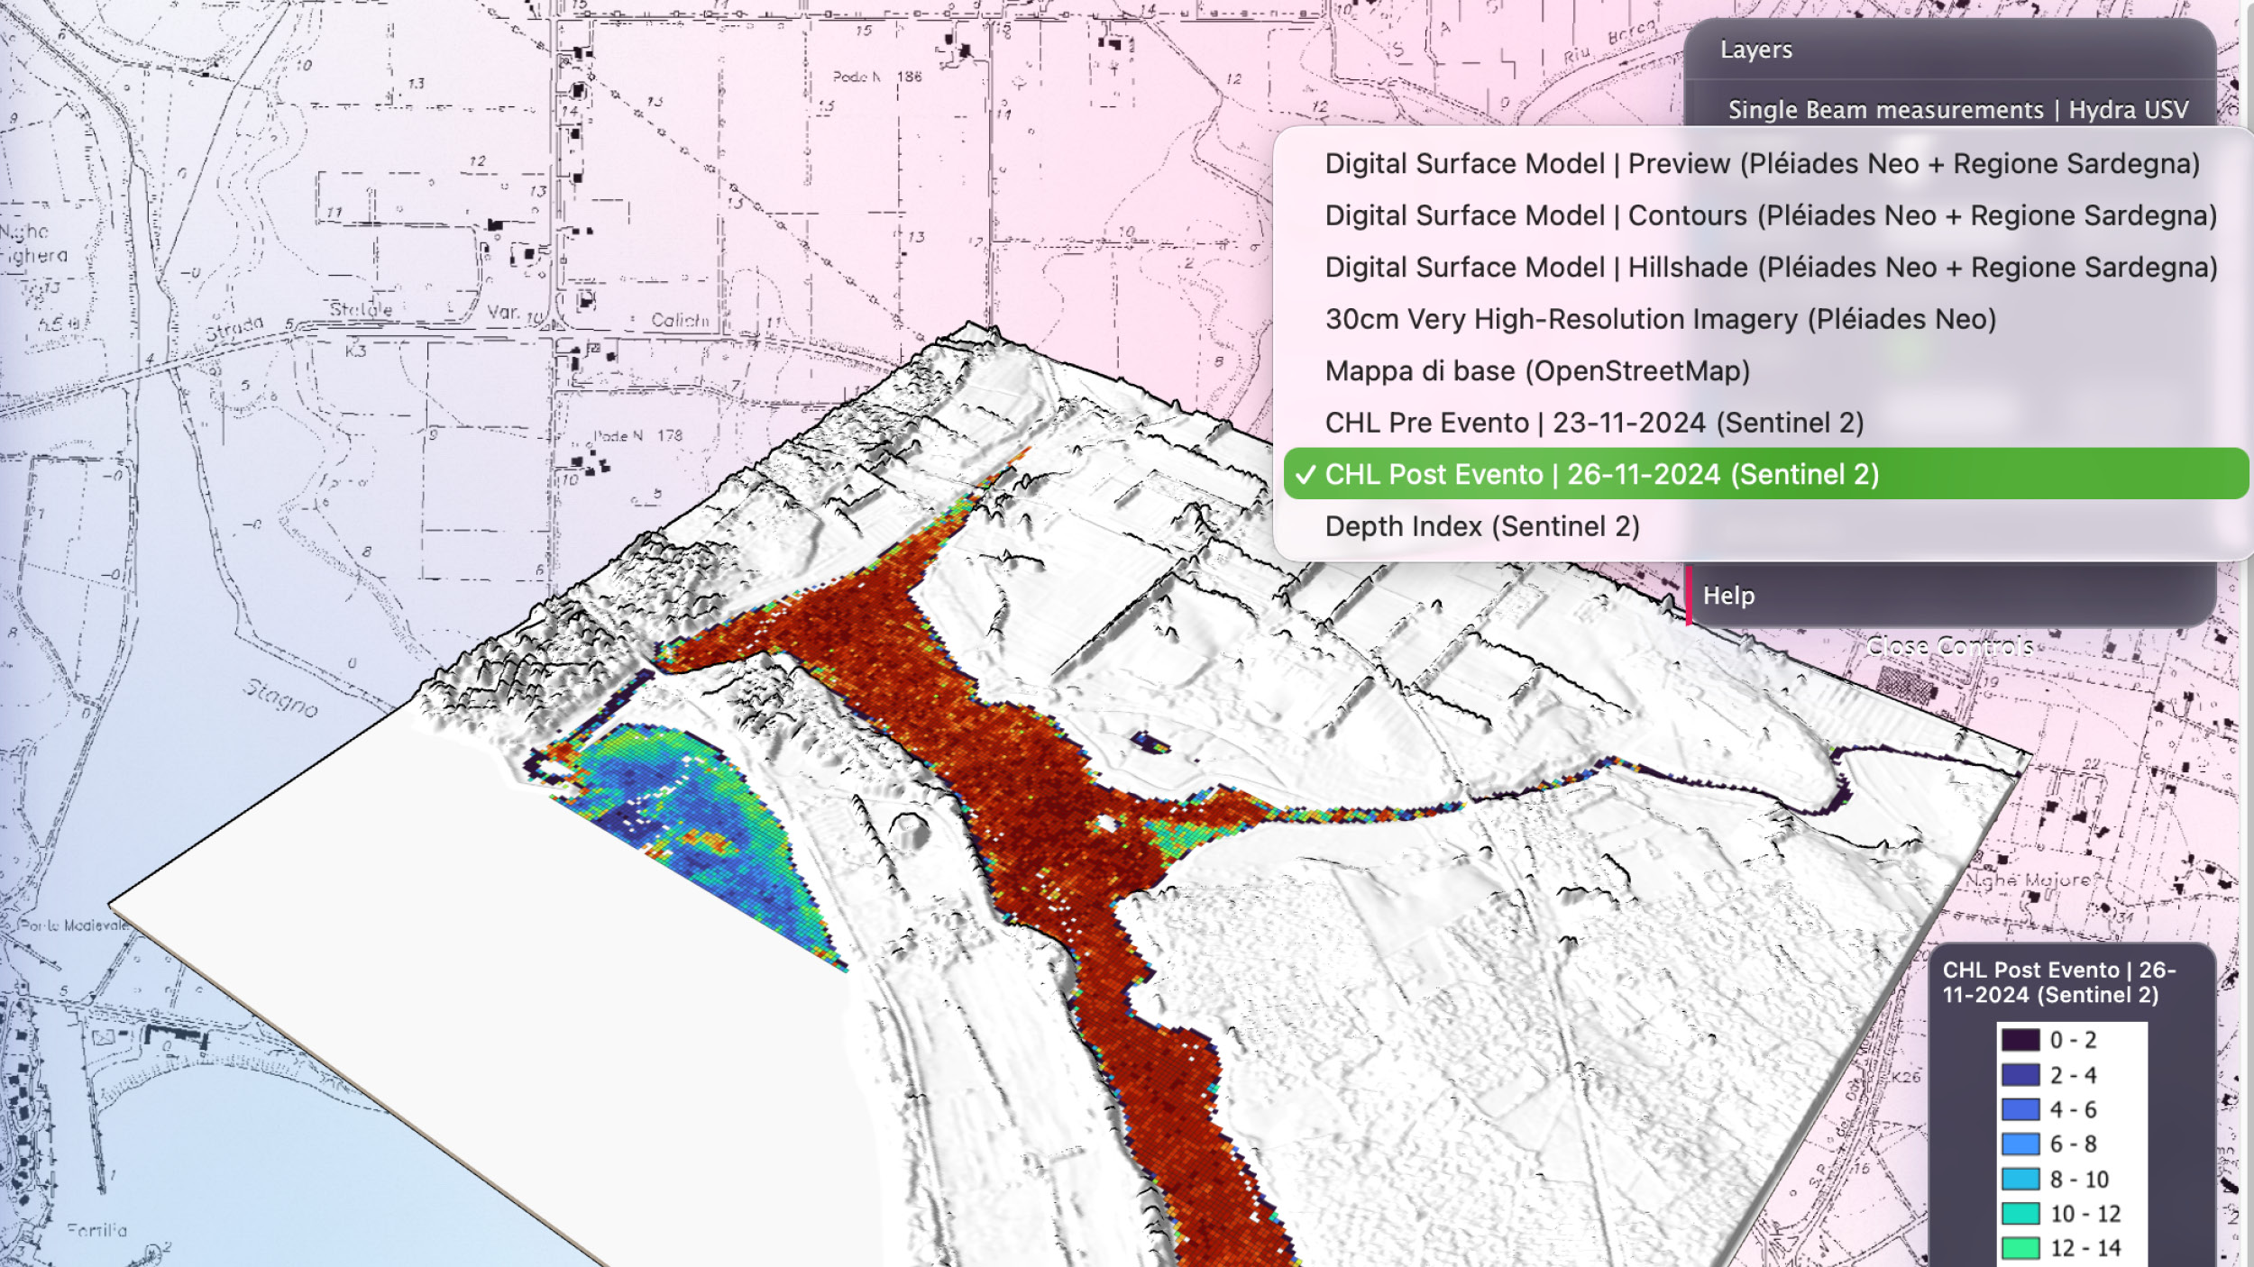Click the 12 - 14 green legend swatch

[2020, 1248]
